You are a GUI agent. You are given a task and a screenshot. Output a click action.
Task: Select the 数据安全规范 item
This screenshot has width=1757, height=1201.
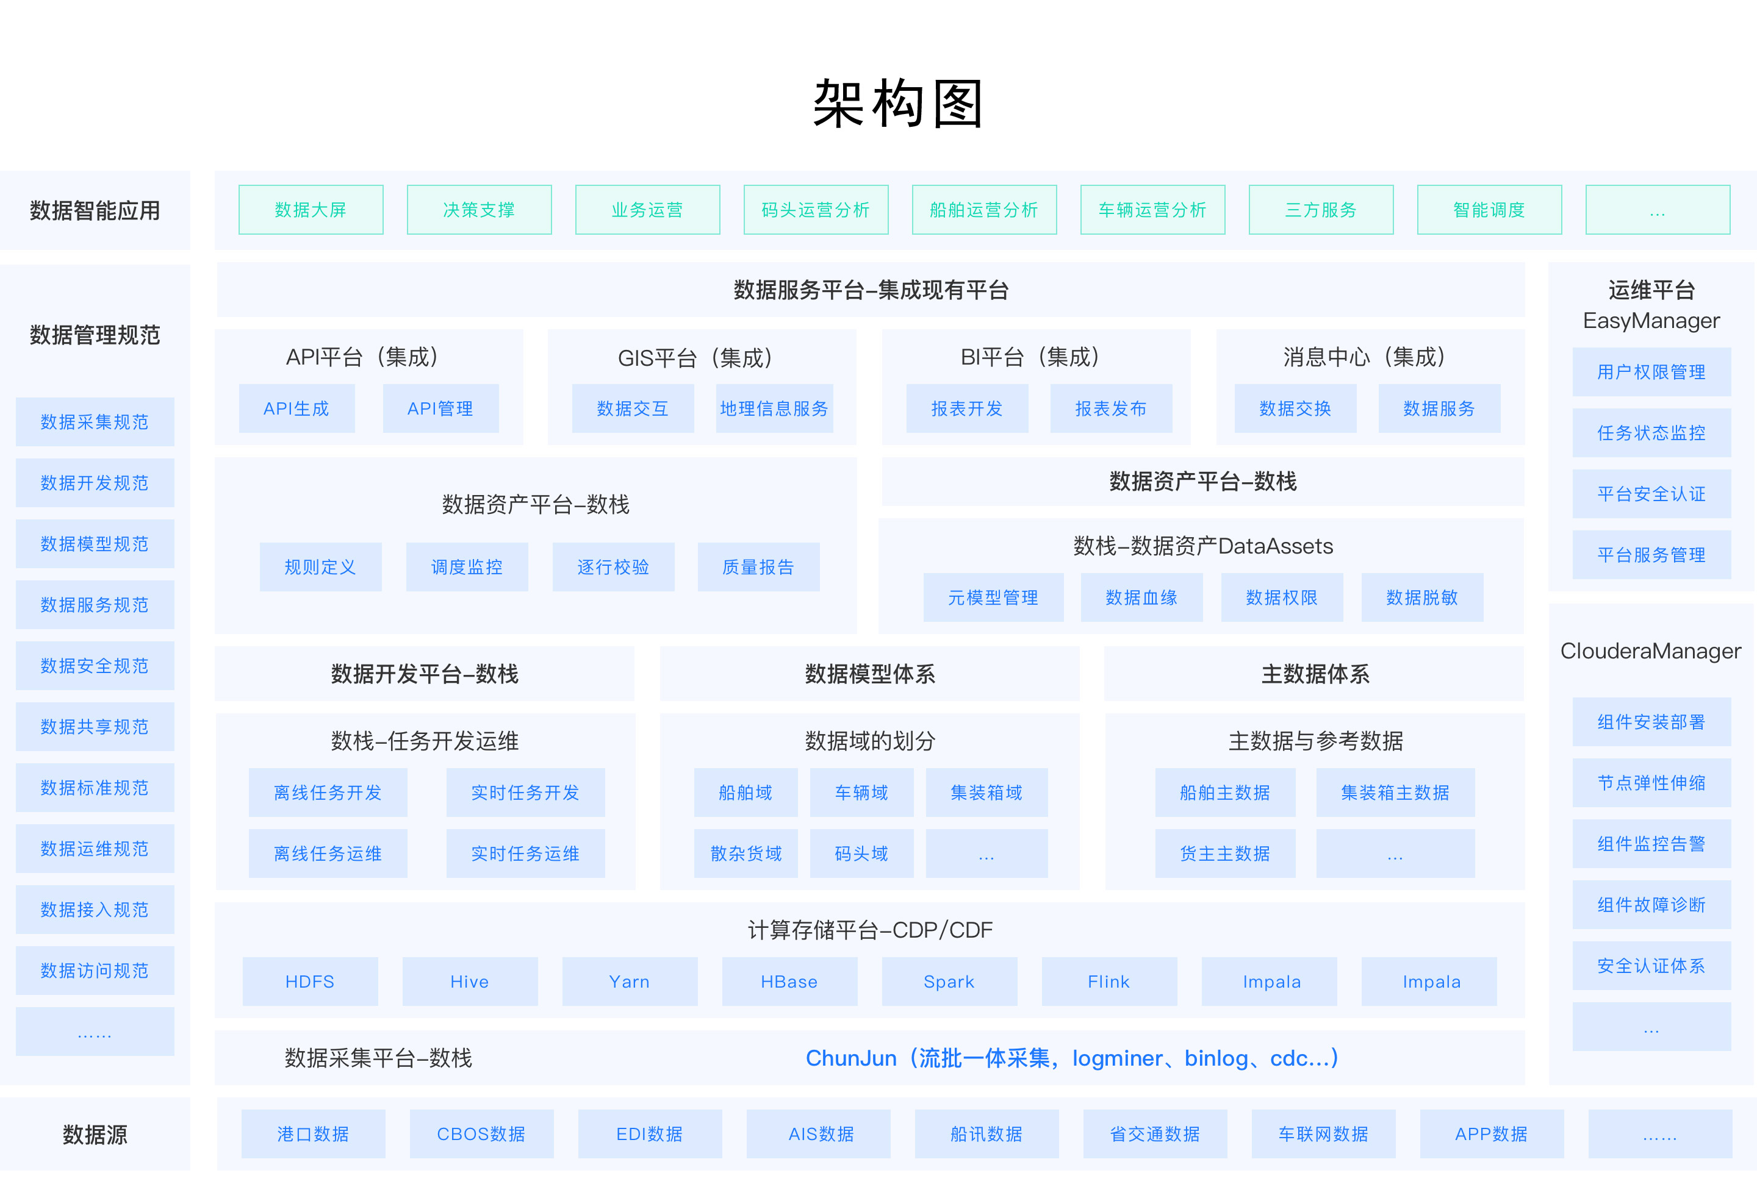point(95,666)
